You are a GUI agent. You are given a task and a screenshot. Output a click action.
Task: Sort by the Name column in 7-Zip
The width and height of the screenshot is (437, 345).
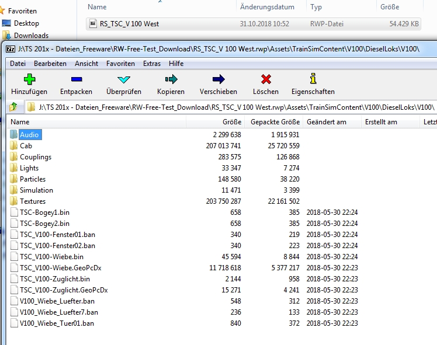(97, 122)
